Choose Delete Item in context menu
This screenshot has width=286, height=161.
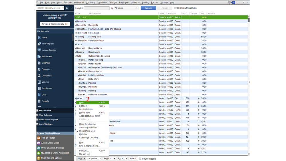(x=92, y=113)
